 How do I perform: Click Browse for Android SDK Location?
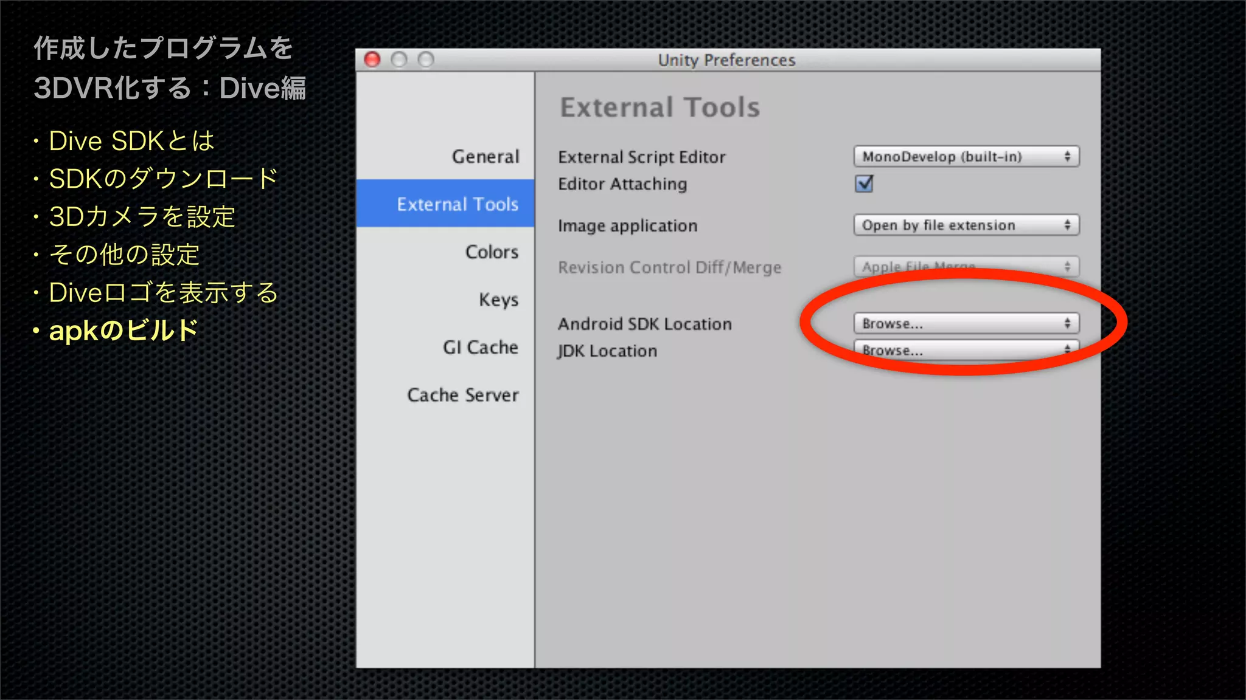pyautogui.click(x=966, y=323)
